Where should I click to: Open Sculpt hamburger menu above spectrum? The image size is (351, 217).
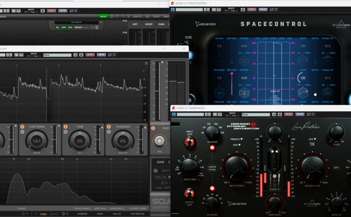pyautogui.click(x=146, y=64)
